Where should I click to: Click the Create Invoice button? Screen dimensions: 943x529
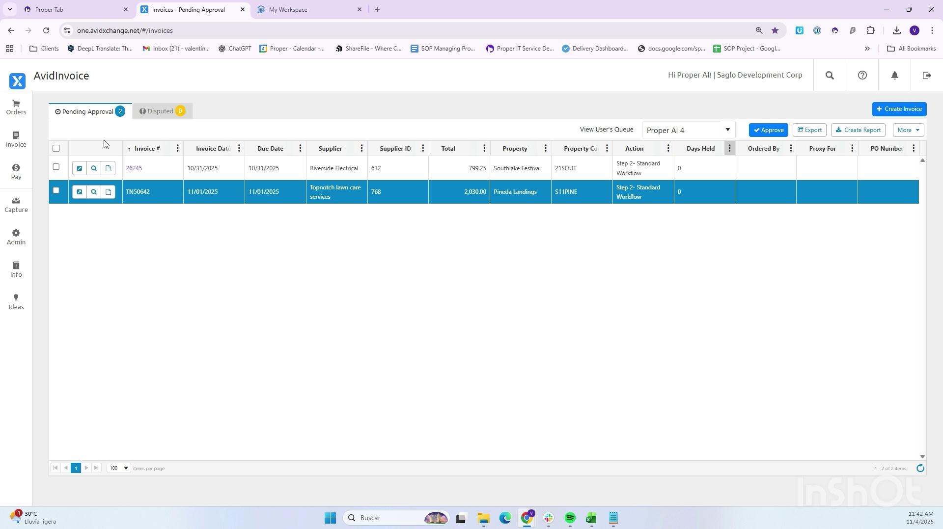(899, 109)
